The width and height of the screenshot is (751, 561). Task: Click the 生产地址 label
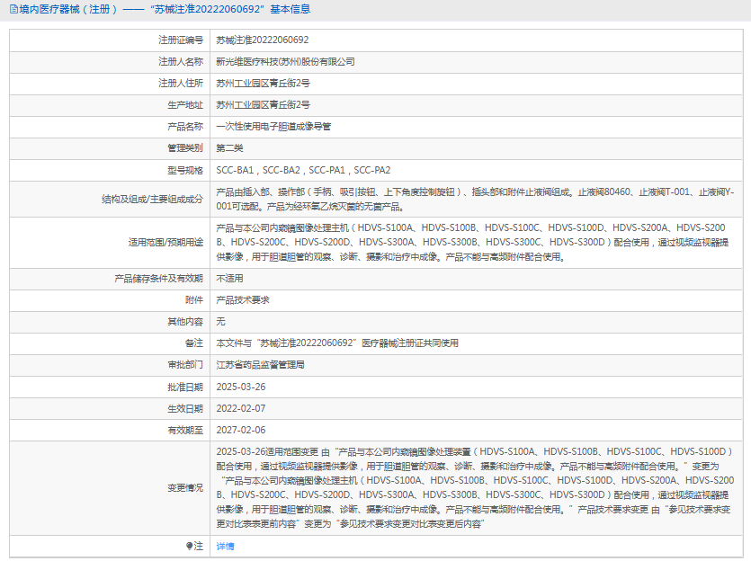185,105
